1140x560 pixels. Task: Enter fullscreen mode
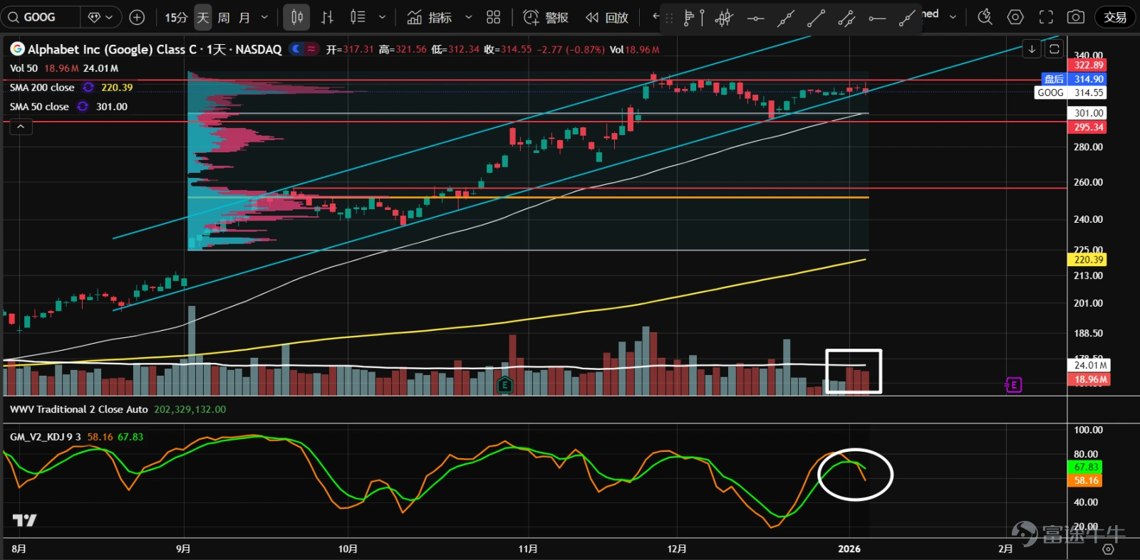pos(1046,17)
